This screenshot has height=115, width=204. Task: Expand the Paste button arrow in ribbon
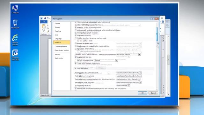[x=44, y=31]
